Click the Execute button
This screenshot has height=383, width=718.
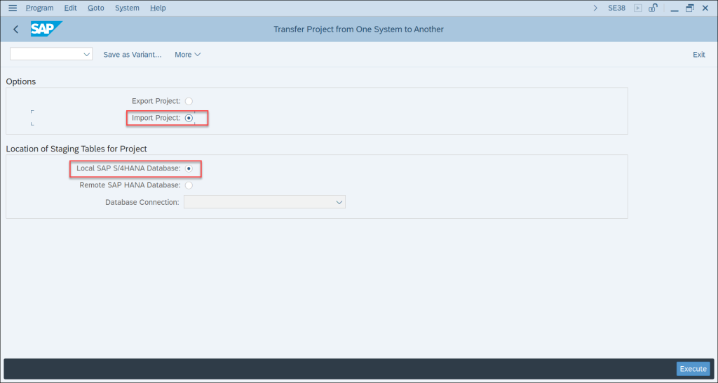(x=693, y=369)
